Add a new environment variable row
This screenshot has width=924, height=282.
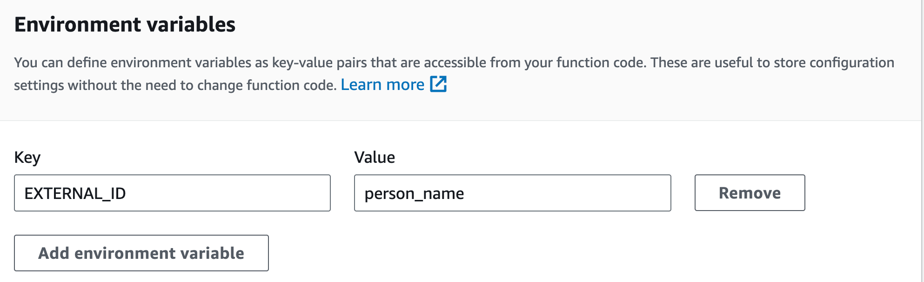141,253
